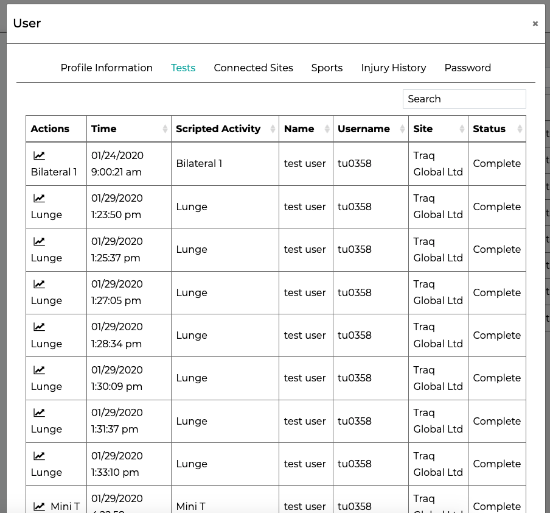The width and height of the screenshot is (550, 513).
Task: Sort table by Username column arrows
Action: click(x=402, y=129)
